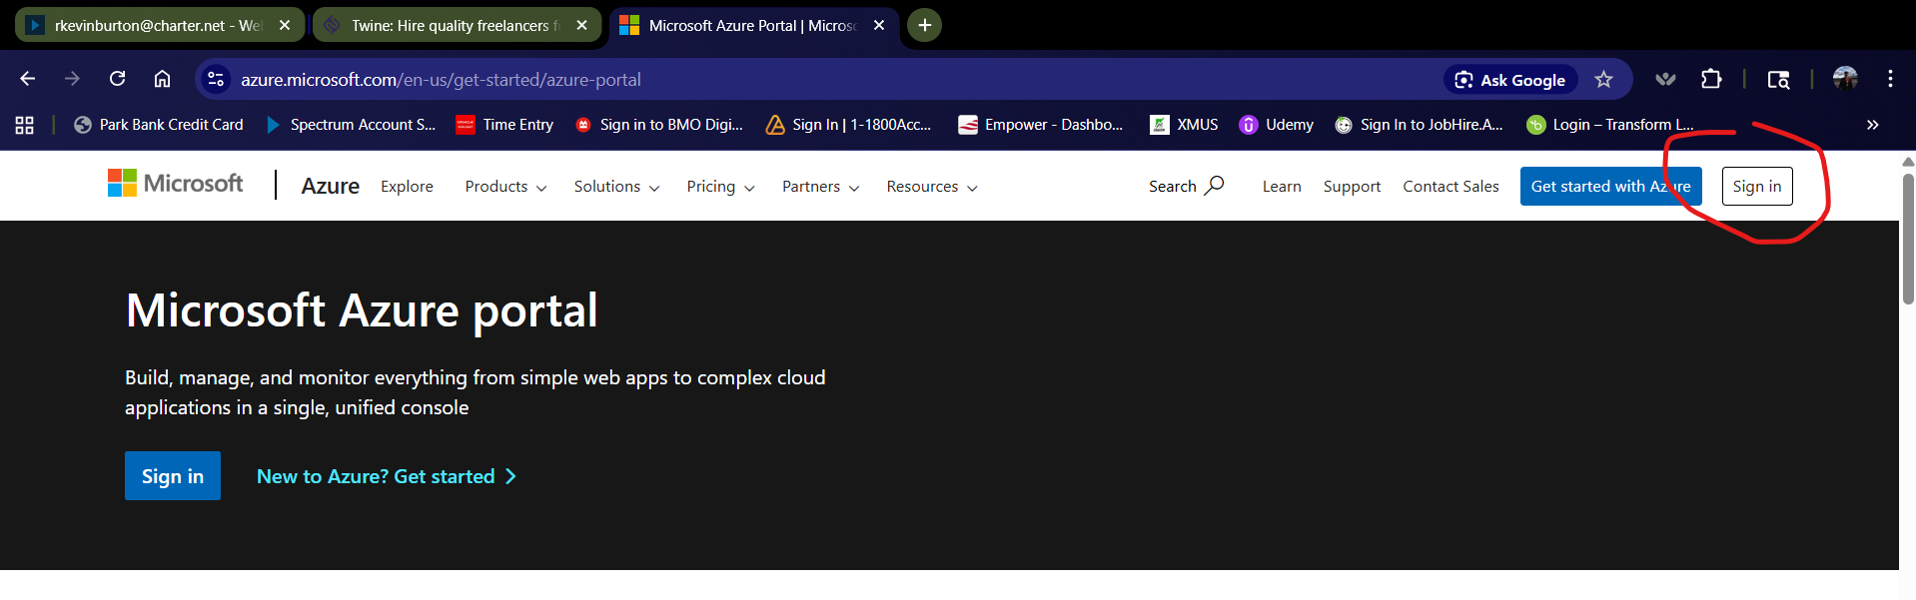The image size is (1916, 600).
Task: Expand the Pricing dropdown
Action: click(720, 187)
